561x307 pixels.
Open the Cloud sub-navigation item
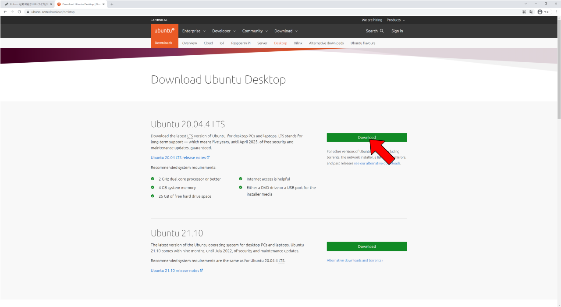coord(208,43)
